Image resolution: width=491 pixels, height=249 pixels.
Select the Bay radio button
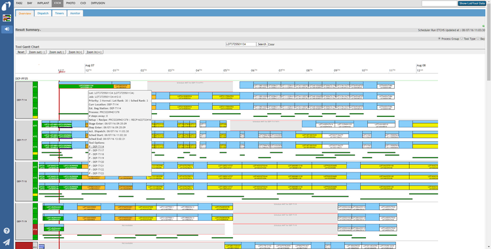478,39
